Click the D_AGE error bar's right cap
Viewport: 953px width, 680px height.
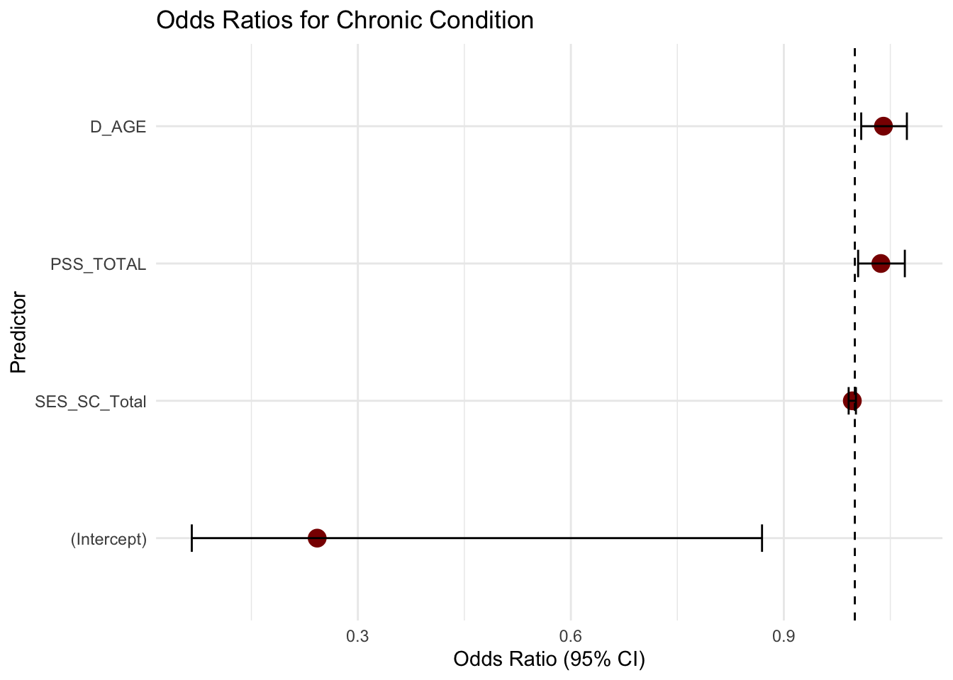coord(907,127)
